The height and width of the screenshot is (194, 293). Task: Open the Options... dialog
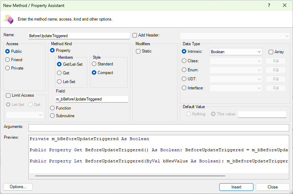pos(18,187)
